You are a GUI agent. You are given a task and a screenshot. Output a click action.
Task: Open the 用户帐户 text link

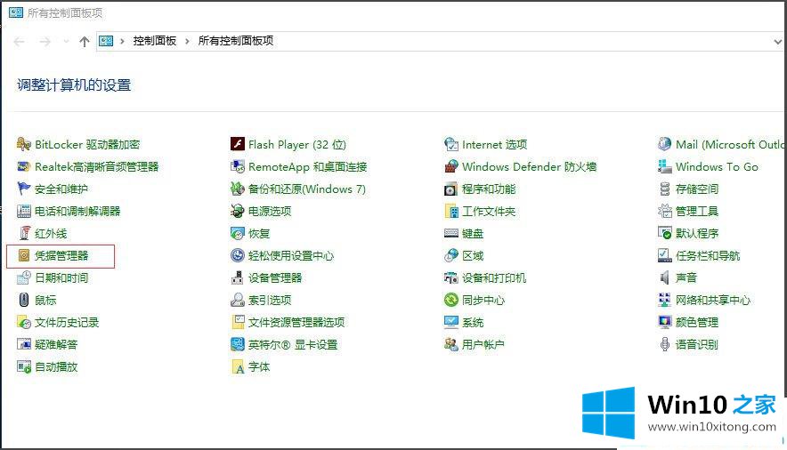483,344
